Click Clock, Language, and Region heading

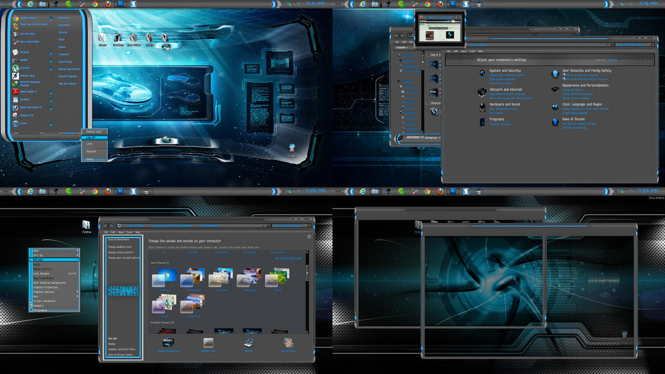pyautogui.click(x=582, y=104)
